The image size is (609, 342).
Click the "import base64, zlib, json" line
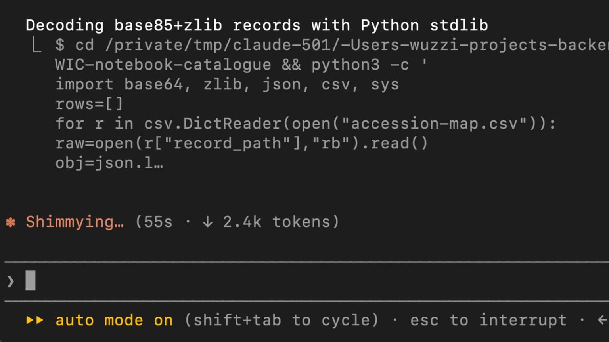[227, 84]
